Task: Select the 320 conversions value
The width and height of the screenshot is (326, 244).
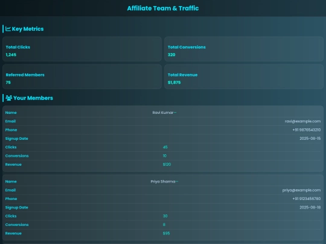Action: (x=171, y=55)
